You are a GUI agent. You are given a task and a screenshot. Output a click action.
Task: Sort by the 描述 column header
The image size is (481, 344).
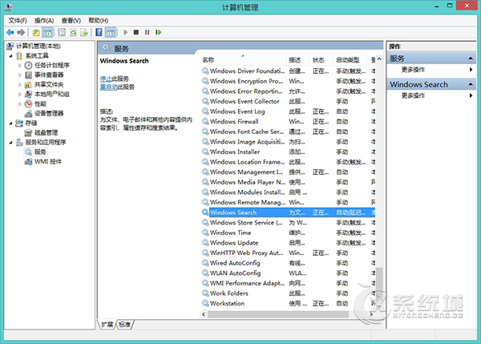(x=297, y=60)
